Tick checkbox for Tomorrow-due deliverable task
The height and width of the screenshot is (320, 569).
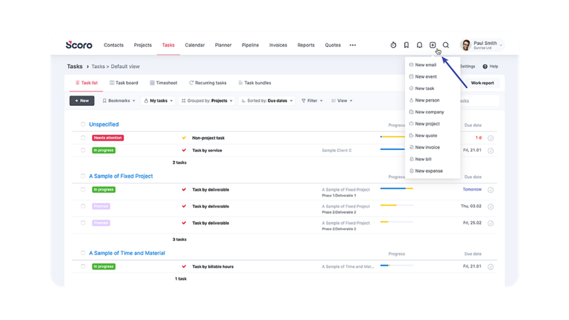tap(83, 190)
